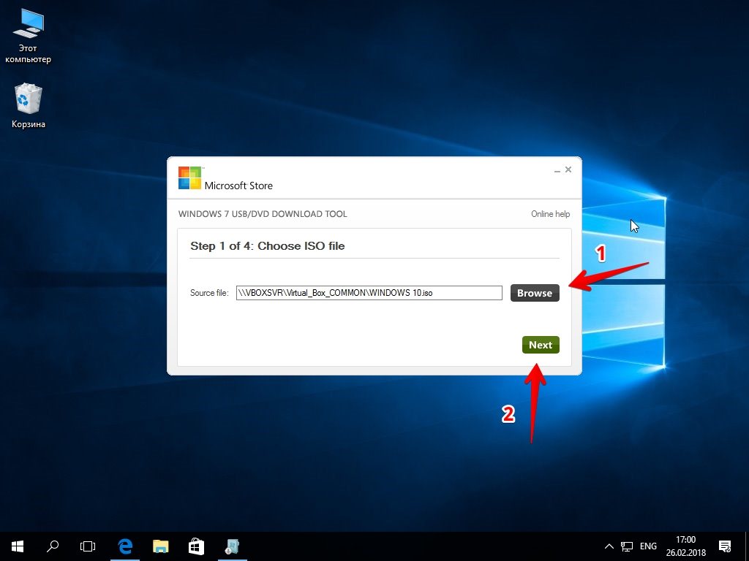Screen dimensions: 749x561
Task: Close the USB/DVD Download Tool window
Action: (568, 169)
